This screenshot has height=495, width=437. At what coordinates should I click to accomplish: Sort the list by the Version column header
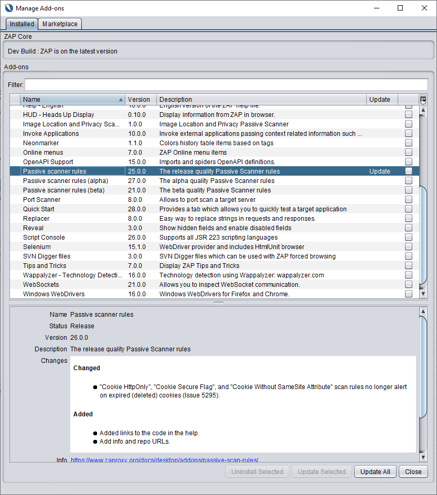tap(140, 99)
